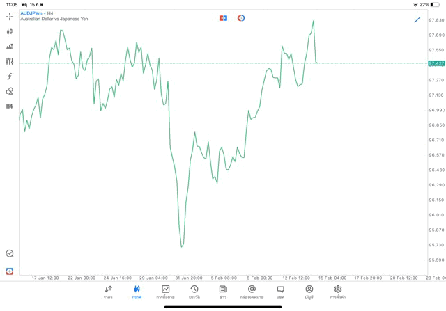
Task: Switch to the ประวัติ history tab
Action: pyautogui.click(x=194, y=292)
